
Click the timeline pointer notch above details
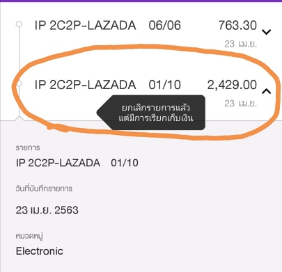point(19,118)
